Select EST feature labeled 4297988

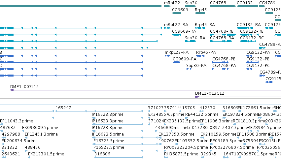pos(11,134)
